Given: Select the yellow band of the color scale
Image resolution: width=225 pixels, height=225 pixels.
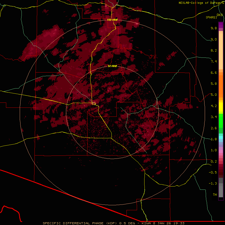Looking at the screenshot, I should [221, 107].
